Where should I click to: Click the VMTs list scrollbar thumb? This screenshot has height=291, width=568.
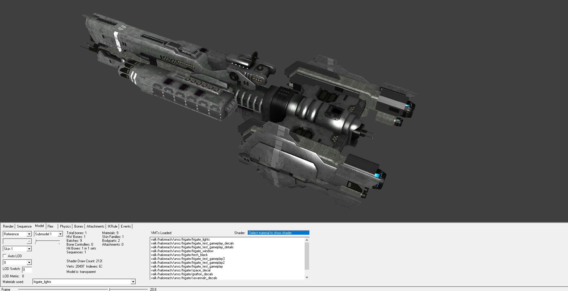[307, 256]
